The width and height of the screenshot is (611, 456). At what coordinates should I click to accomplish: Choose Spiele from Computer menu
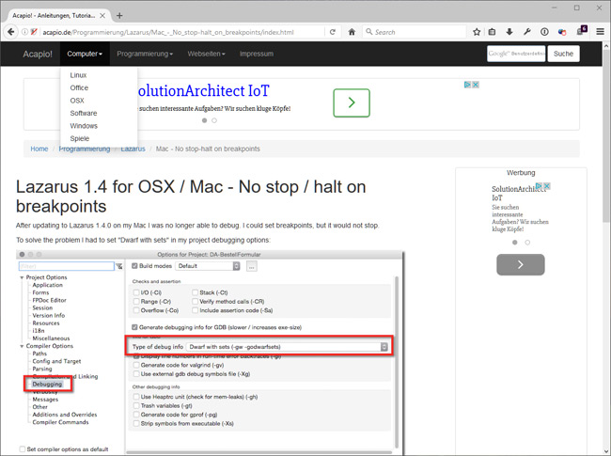[x=80, y=138]
